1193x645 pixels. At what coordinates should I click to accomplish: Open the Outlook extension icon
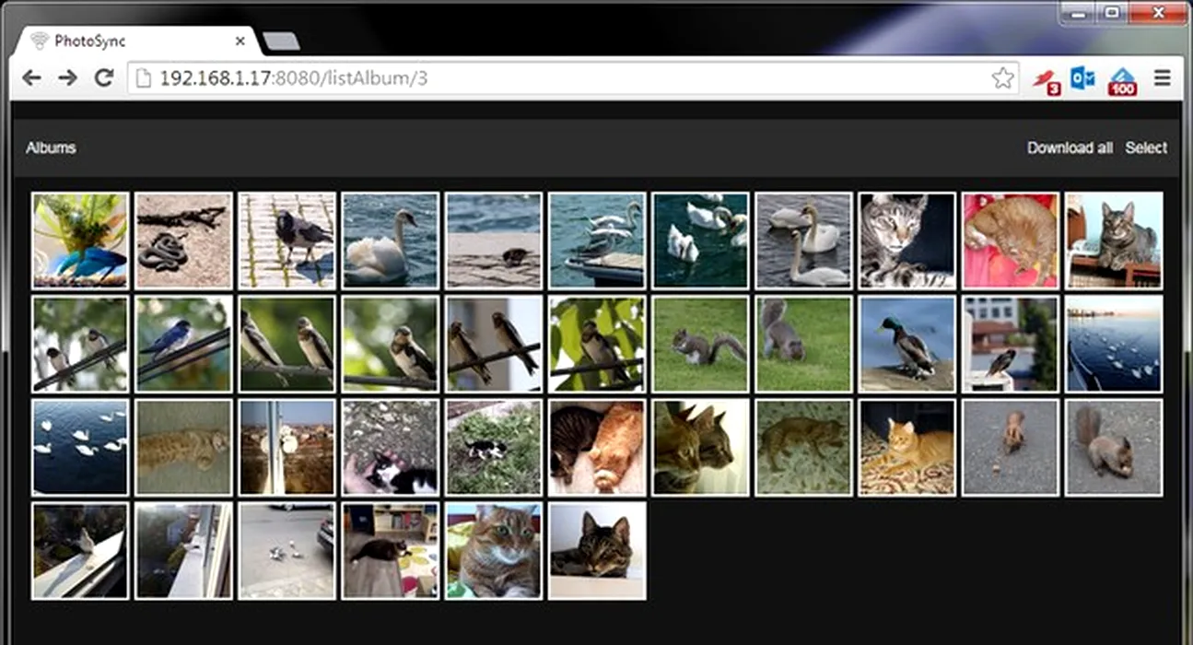point(1082,79)
